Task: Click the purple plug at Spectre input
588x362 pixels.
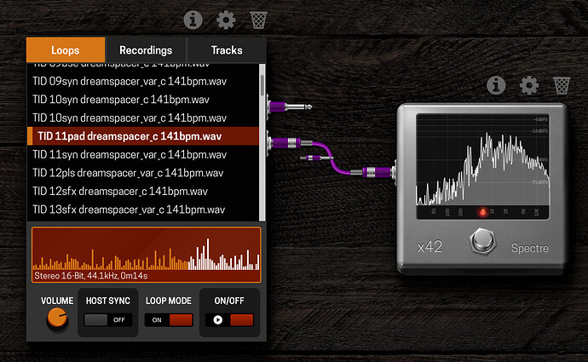Action: point(375,172)
